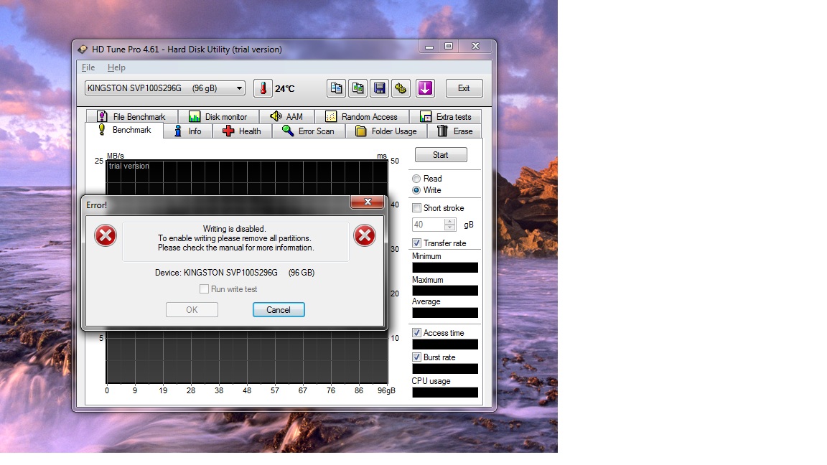The width and height of the screenshot is (827, 465).
Task: Open the options settings icon
Action: click(401, 88)
